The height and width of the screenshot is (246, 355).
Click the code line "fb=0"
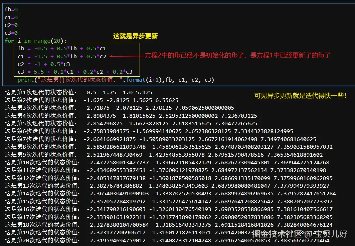[x=11, y=9]
